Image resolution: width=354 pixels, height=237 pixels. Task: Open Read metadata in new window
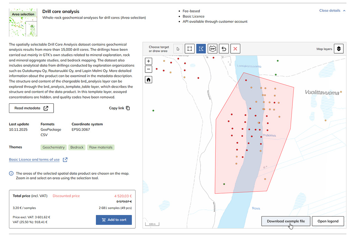pyautogui.click(x=31, y=108)
